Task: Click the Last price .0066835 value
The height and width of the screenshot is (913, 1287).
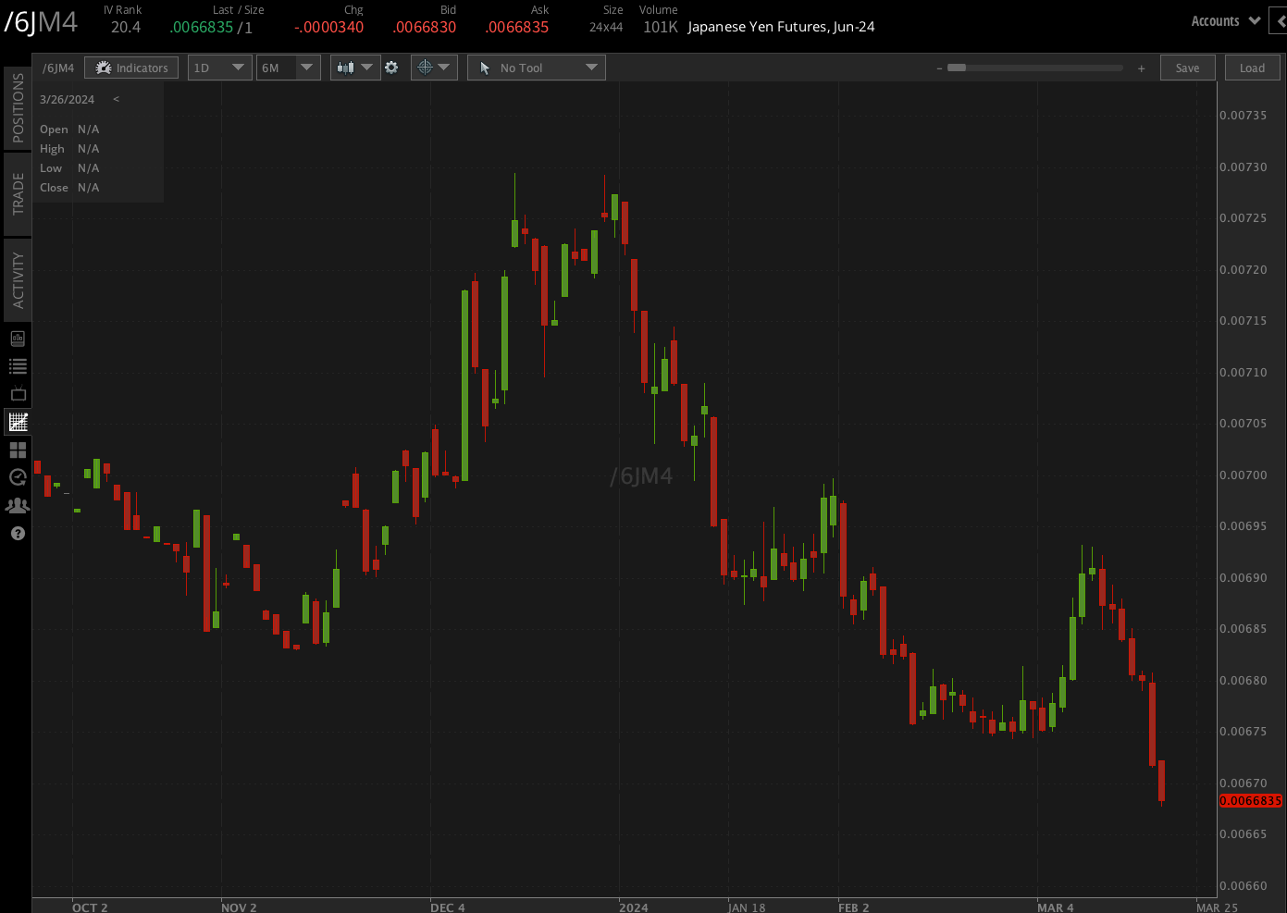Action: coord(202,28)
